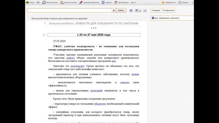Click inside the document search field

coord(69,10)
